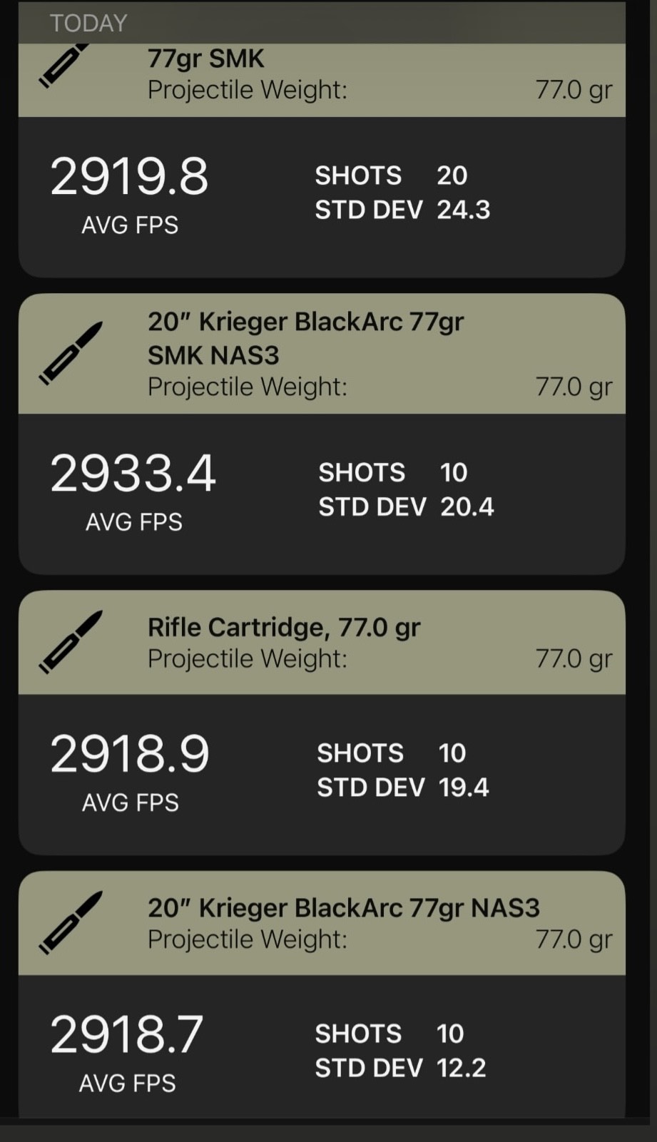Viewport: 657px width, 1142px height.
Task: Click the STD DEV 20.4 statistic
Action: click(406, 506)
